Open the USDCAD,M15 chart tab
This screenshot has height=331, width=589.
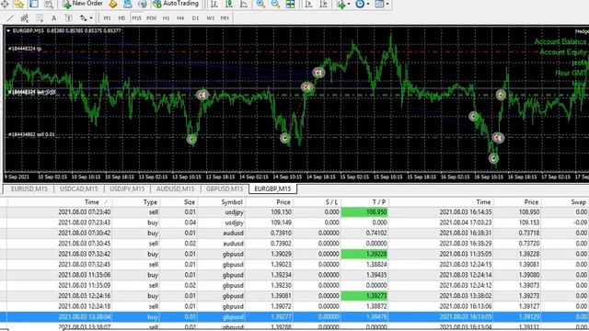click(x=79, y=188)
